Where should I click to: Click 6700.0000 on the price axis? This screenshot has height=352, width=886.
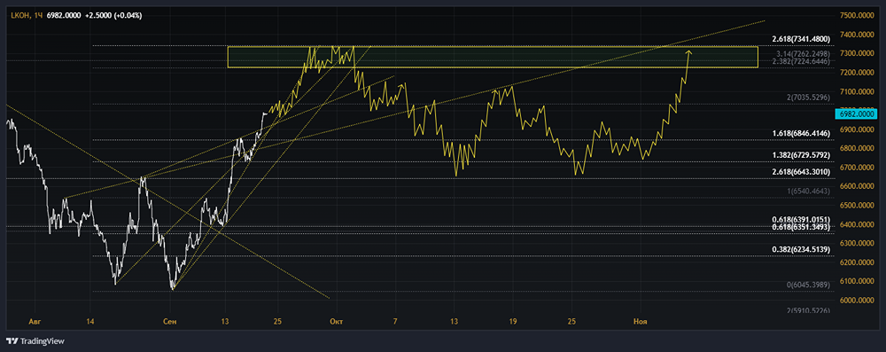click(x=858, y=168)
